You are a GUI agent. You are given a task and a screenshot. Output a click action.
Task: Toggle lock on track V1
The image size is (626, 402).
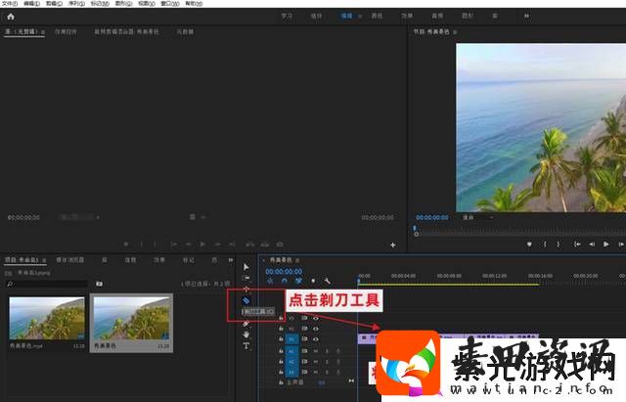point(281,339)
